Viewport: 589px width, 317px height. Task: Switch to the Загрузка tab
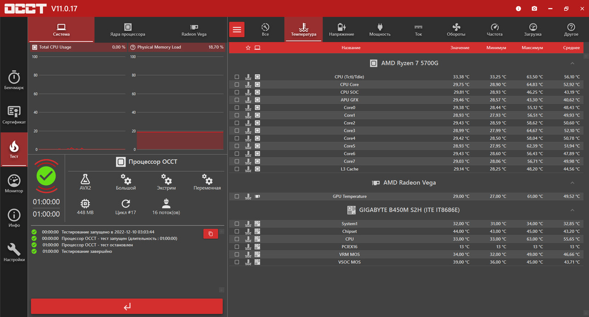(533, 29)
